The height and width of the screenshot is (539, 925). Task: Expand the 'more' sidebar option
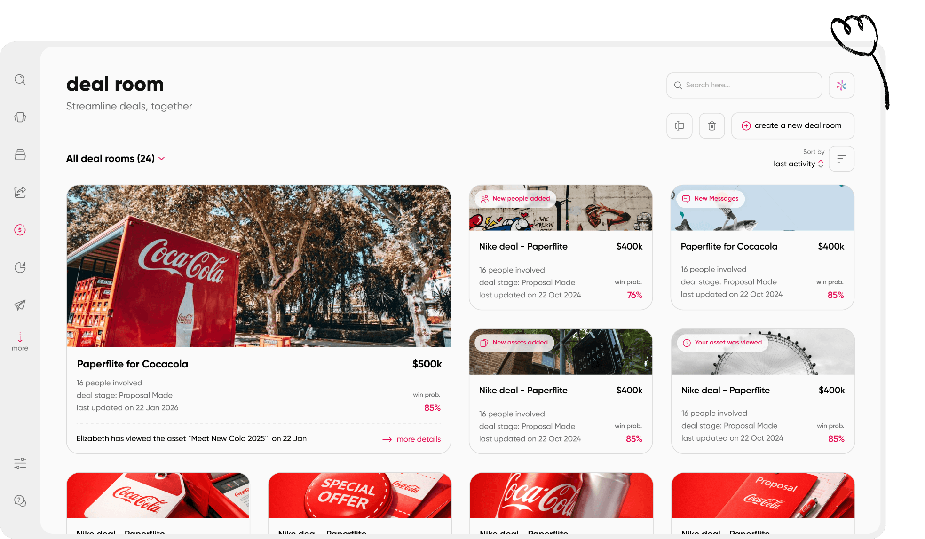click(20, 342)
